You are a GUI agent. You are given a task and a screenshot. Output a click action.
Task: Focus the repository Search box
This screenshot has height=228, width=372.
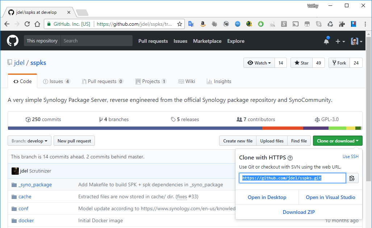pyautogui.click(x=97, y=41)
